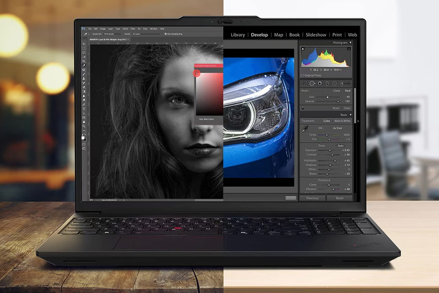Collapse the Histogram panel triangle
Image resolution: width=439 pixels, height=293 pixels.
click(x=350, y=43)
